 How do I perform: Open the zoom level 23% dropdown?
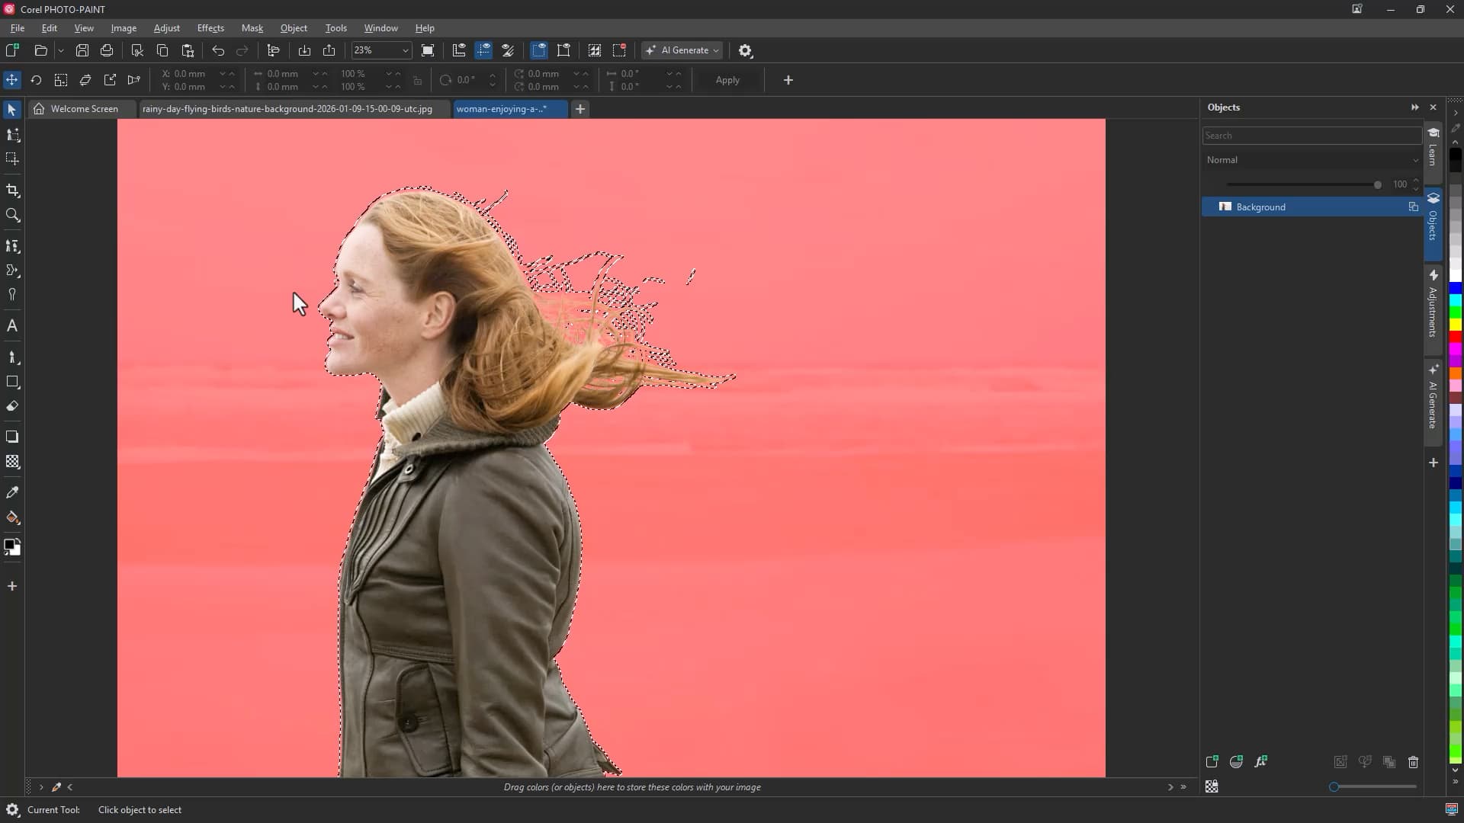406,50
